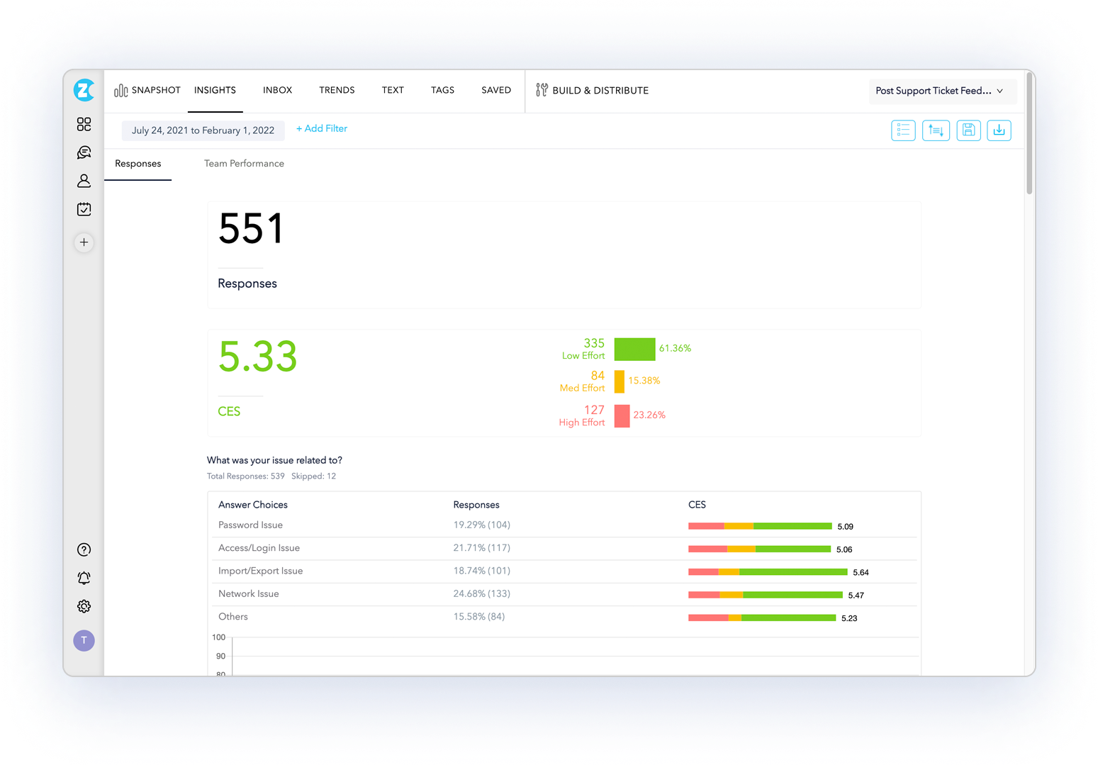Click the list view toolbar icon

903,130
